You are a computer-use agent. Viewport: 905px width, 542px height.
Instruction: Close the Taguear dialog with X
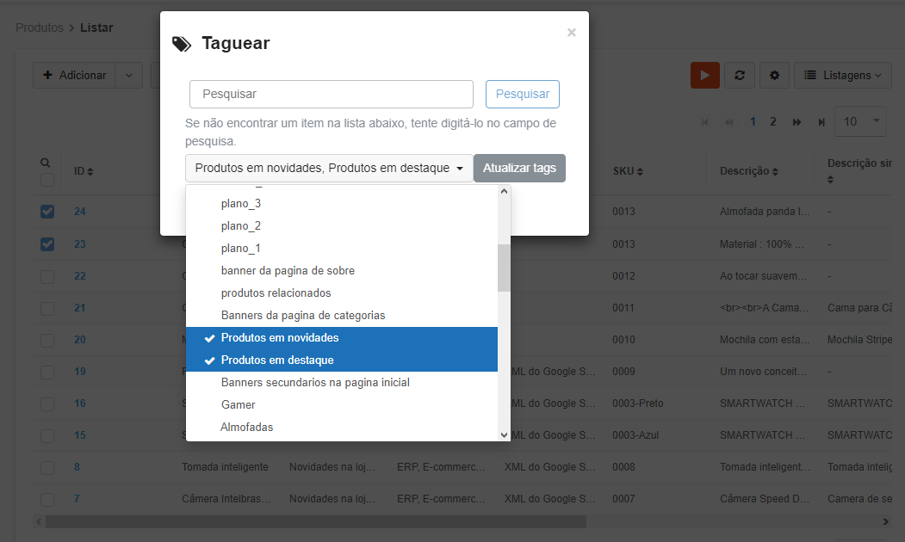571,33
